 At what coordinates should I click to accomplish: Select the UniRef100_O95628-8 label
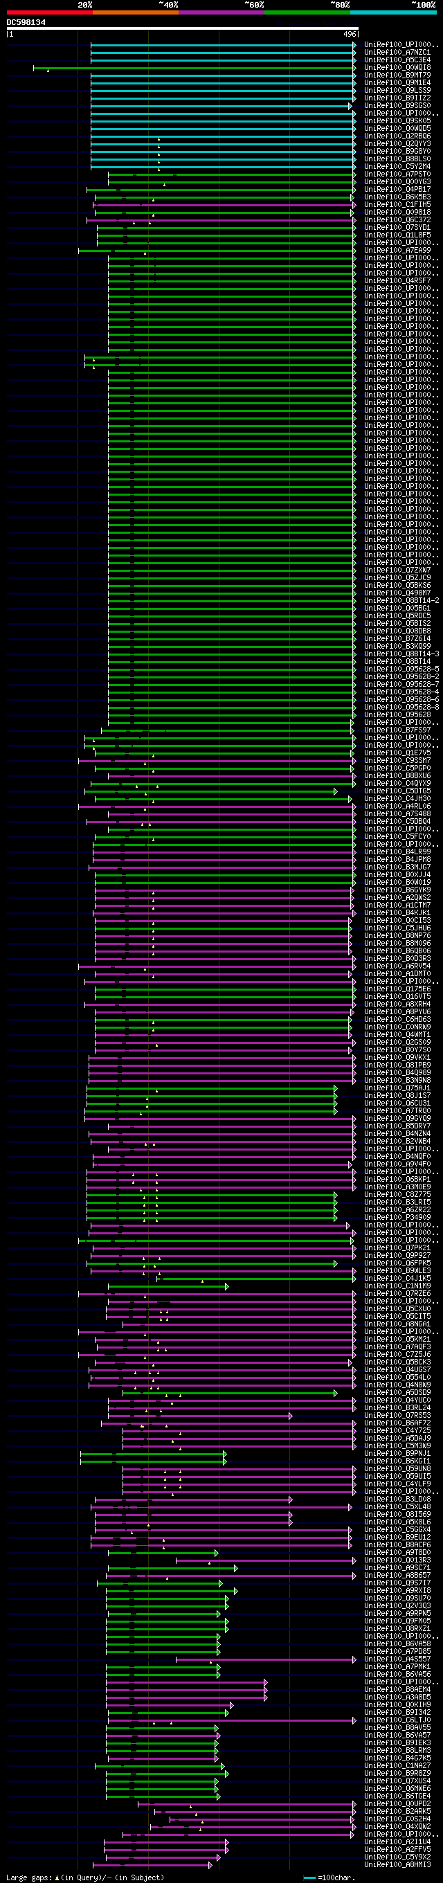[402, 707]
